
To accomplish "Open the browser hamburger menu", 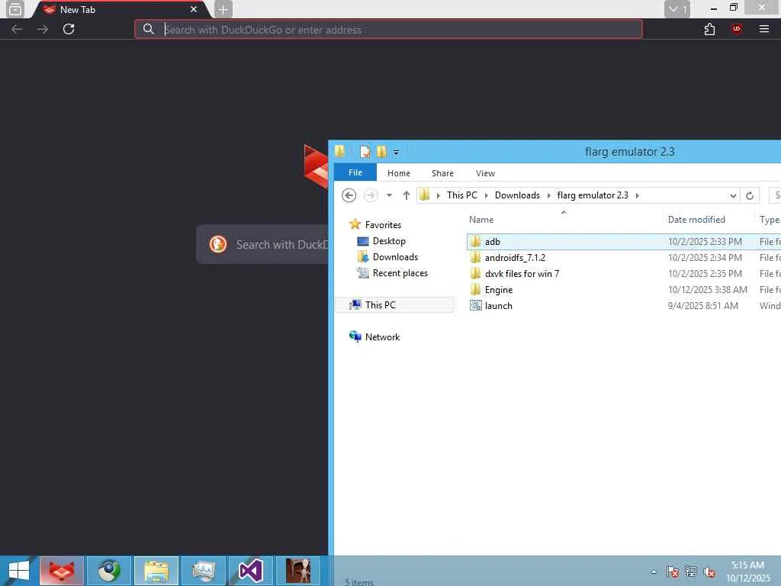I will click(x=764, y=29).
